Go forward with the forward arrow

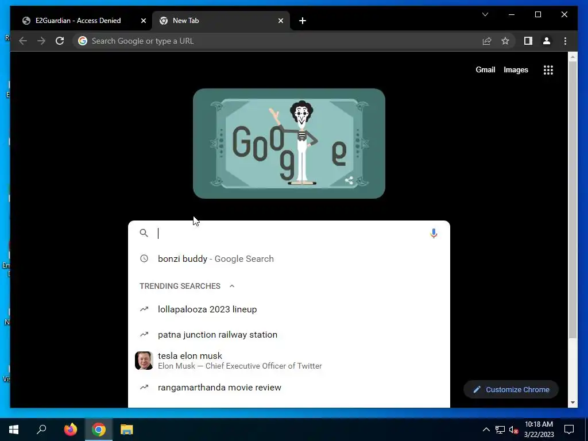pyautogui.click(x=41, y=41)
